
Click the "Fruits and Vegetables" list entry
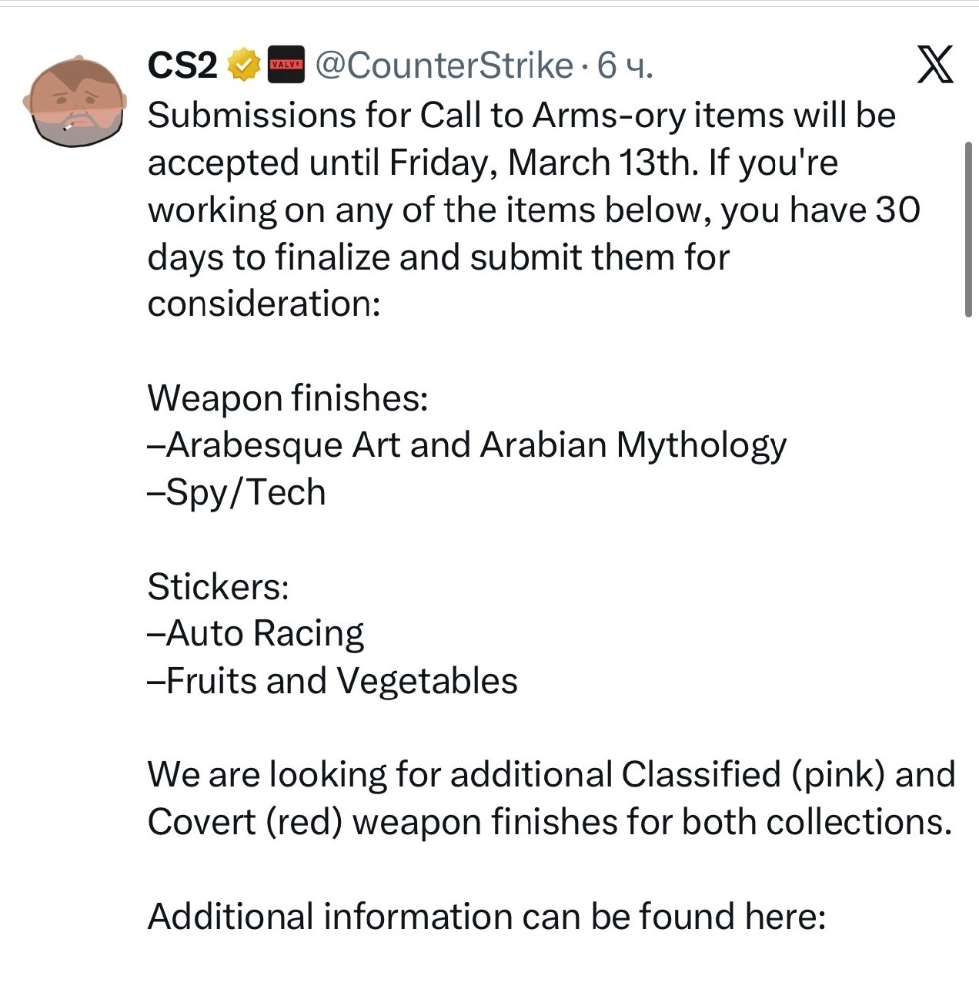click(x=332, y=681)
